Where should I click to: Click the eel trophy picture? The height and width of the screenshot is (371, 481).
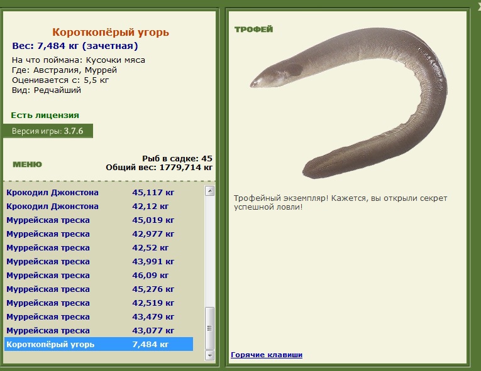pyautogui.click(x=348, y=102)
